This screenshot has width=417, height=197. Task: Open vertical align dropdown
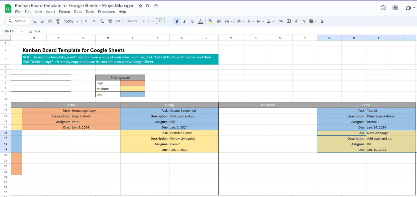(x=250, y=21)
